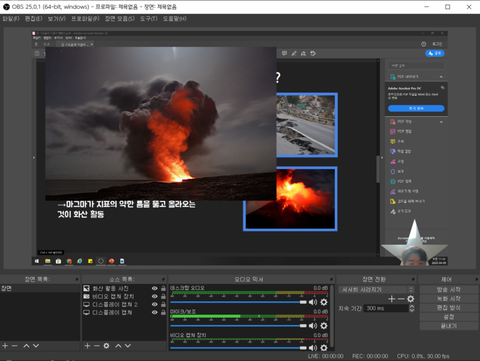Viewport: 480px width, 361px height.
Task: Select the 비디오 캡쳐 장치 source row
Action: (124, 296)
